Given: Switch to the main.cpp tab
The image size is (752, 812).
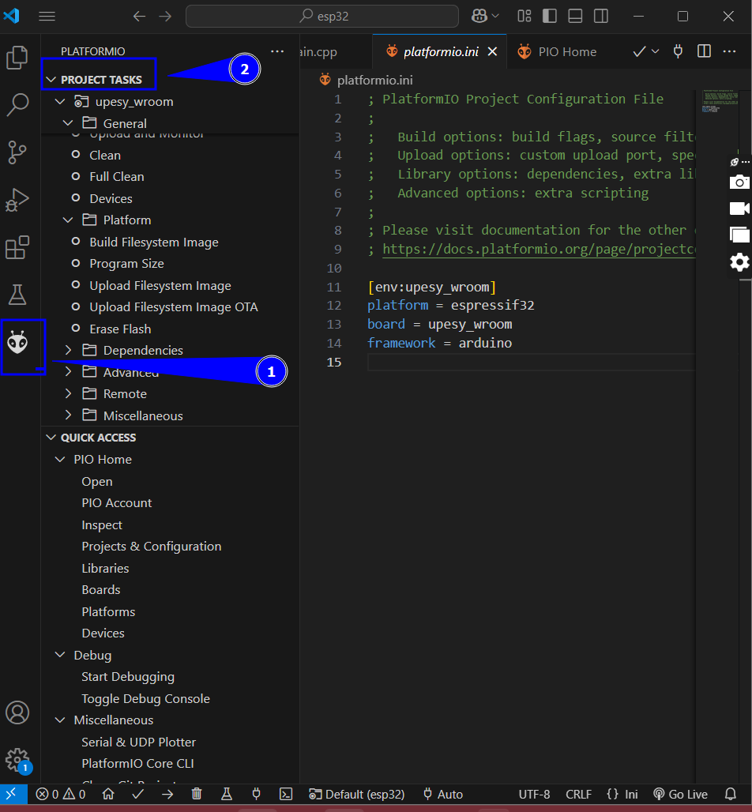Looking at the screenshot, I should point(318,52).
